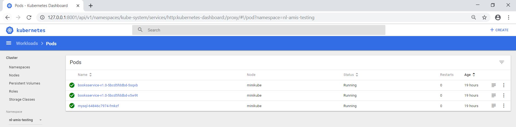Viewport: 516px width, 127px height.
Task: Open the hamburger navigation menu
Action: (9, 43)
